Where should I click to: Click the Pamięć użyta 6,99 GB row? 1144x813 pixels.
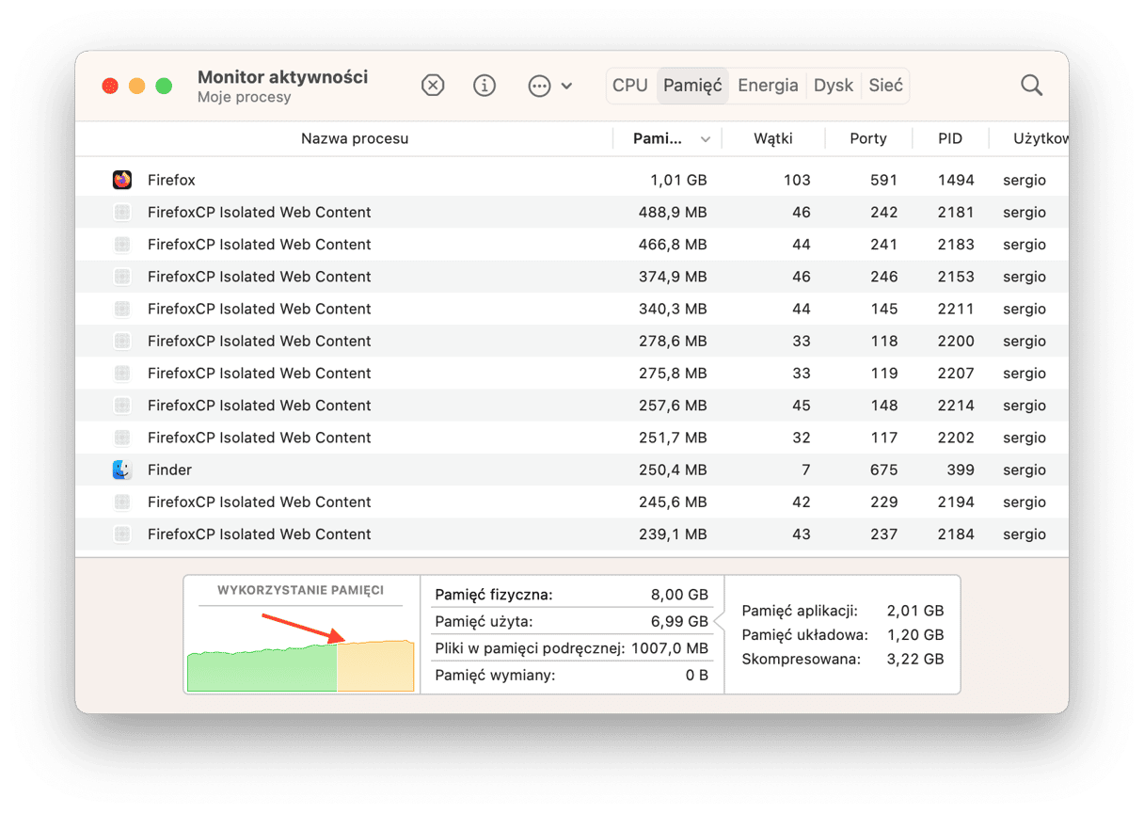click(571, 621)
